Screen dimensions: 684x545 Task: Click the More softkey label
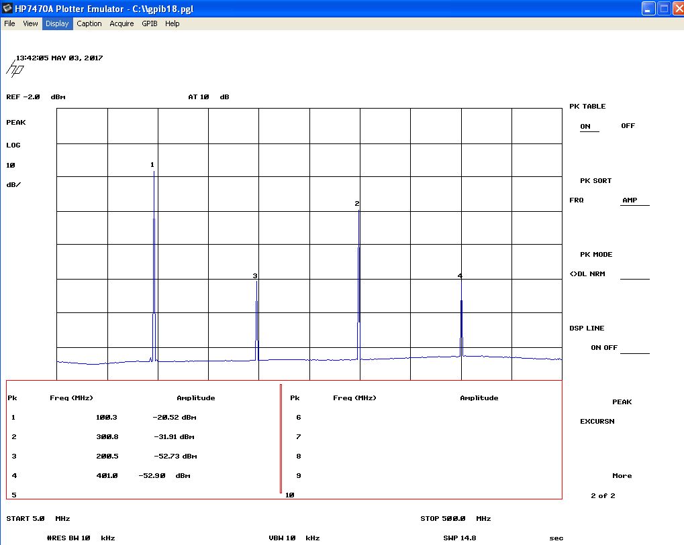click(622, 476)
